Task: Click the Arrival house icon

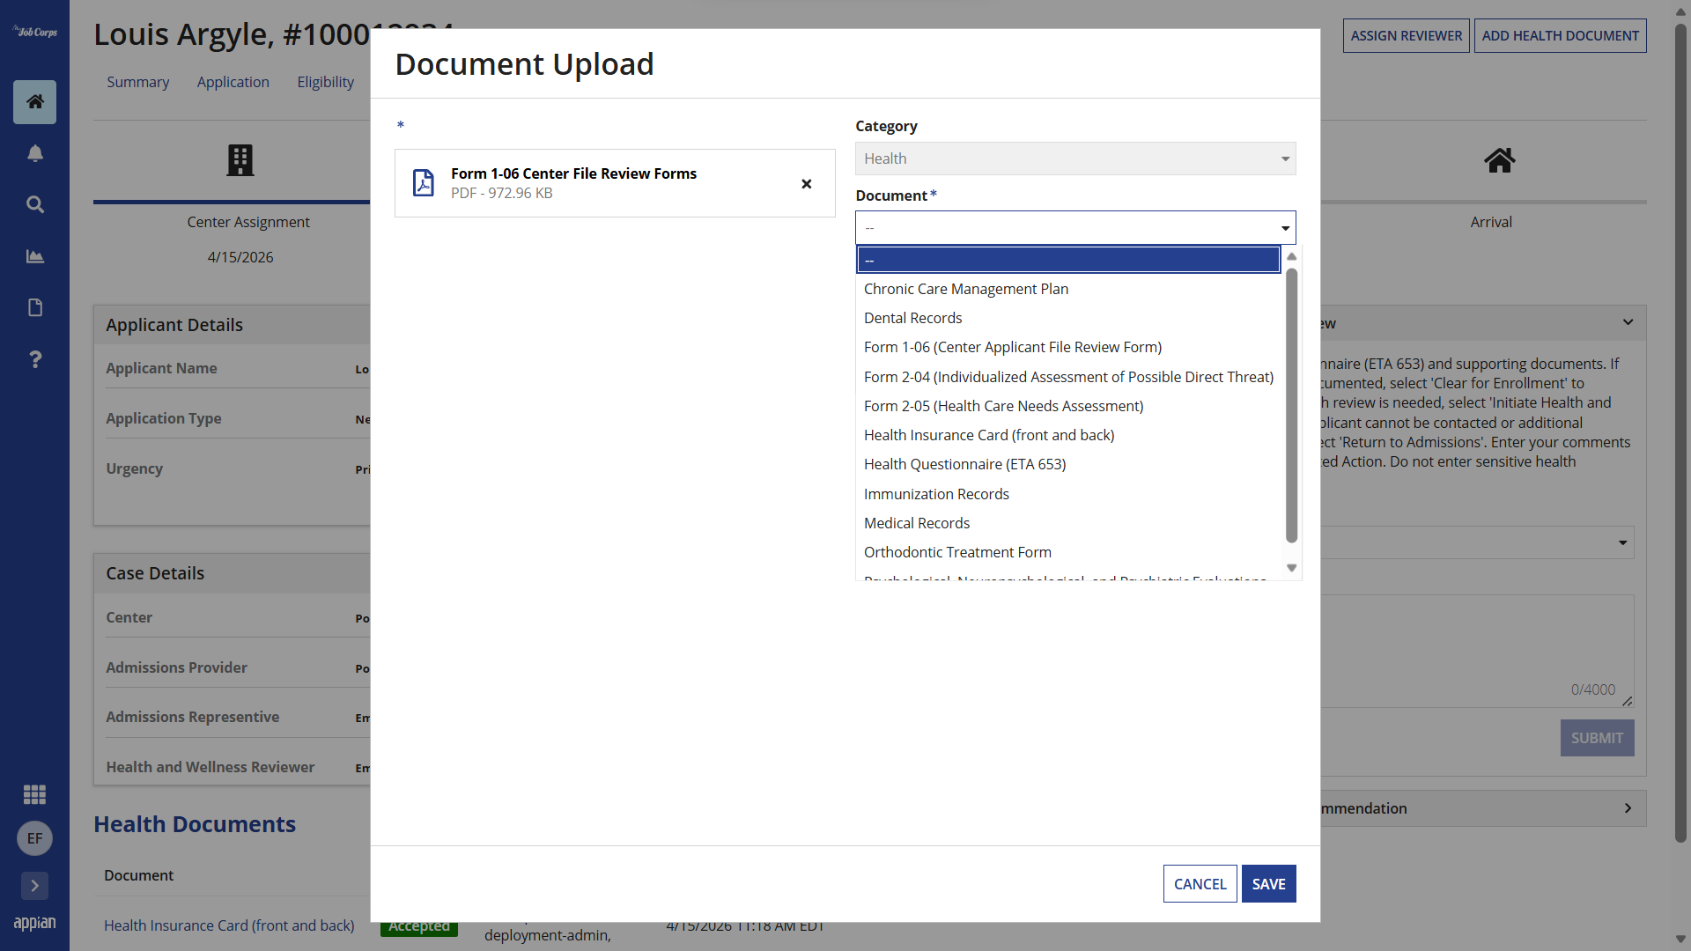Action: click(1500, 160)
